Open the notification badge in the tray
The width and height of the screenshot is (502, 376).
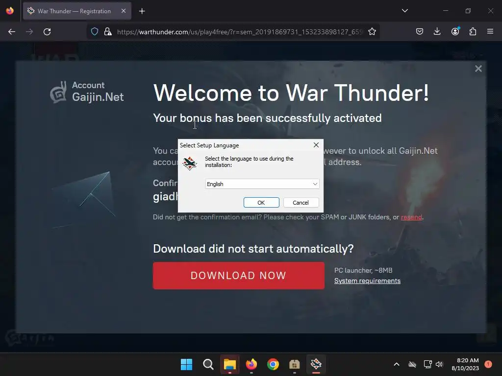(x=488, y=364)
